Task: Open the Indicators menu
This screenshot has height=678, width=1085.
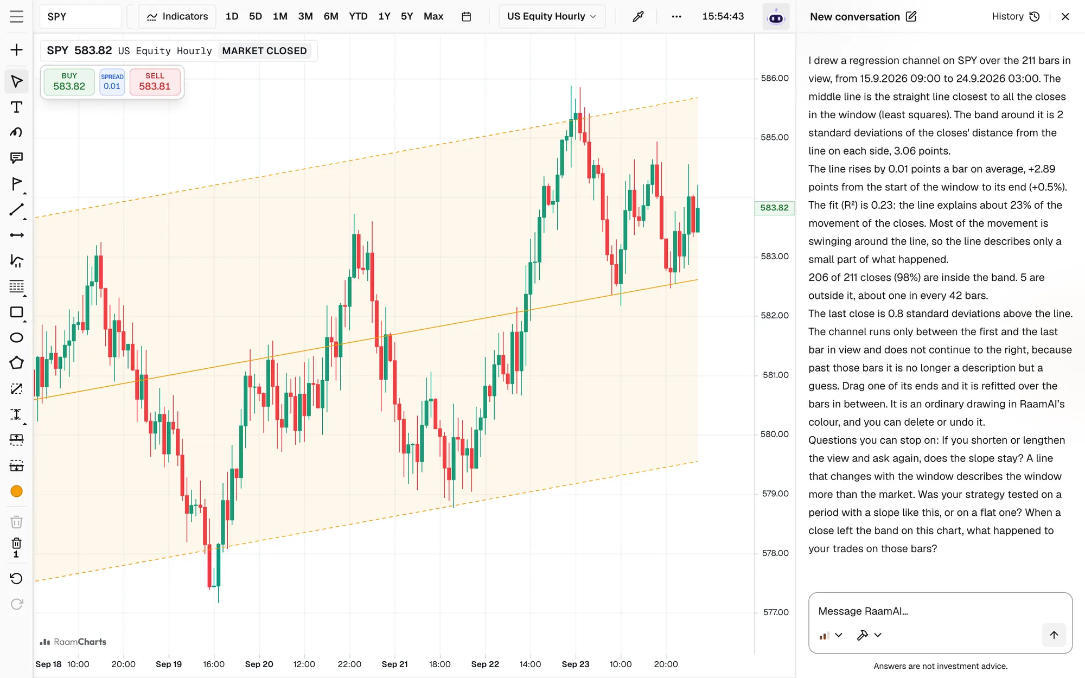Action: pos(177,16)
